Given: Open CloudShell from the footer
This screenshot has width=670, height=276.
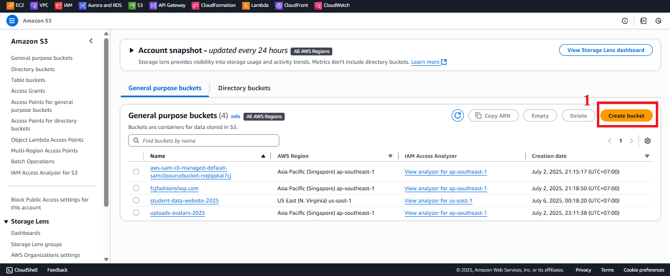Looking at the screenshot, I should 23,270.
